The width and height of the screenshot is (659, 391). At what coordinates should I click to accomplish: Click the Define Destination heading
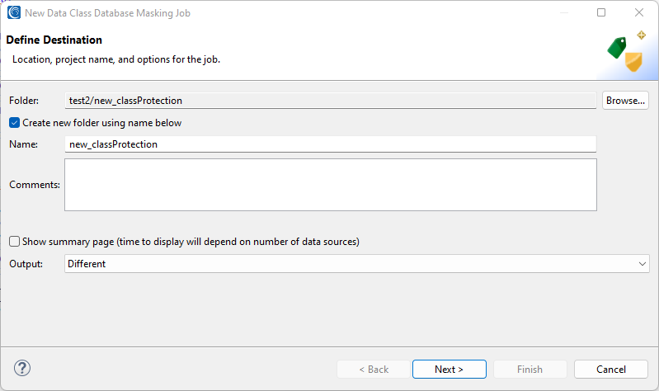[54, 40]
